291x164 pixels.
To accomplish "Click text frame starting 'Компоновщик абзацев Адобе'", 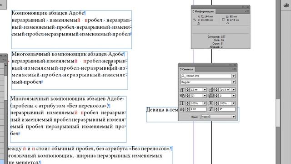I will tap(71, 30).
